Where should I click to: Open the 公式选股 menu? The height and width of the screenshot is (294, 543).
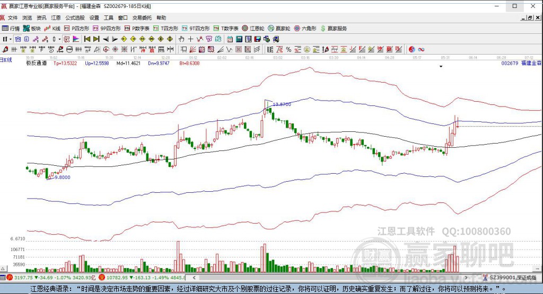75,17
